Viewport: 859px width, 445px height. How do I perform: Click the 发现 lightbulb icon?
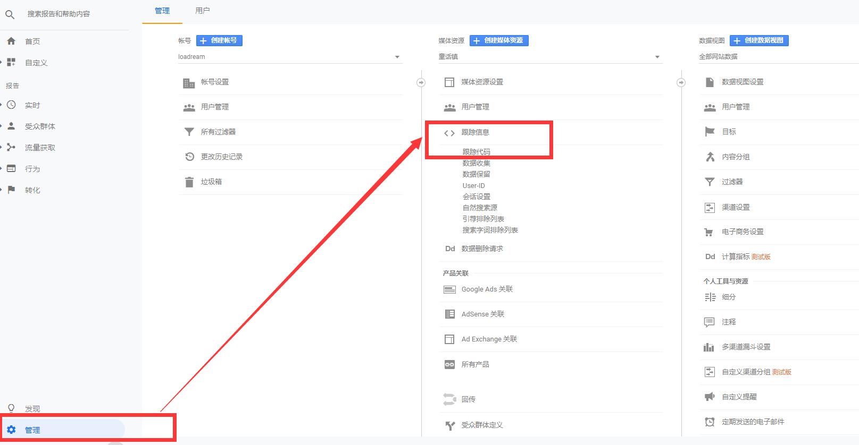[11, 408]
